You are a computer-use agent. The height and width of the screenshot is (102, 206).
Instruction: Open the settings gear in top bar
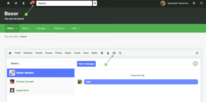click(x=194, y=3)
